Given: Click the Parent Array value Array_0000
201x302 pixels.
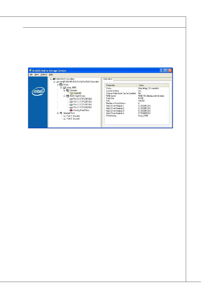Looking at the screenshot, I should 143,116.
